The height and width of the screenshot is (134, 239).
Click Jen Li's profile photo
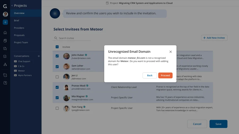click(66, 77)
